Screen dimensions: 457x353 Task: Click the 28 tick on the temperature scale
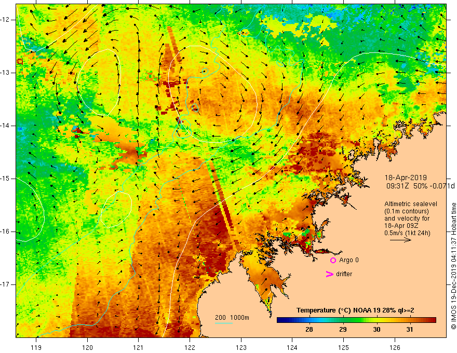[309, 330]
